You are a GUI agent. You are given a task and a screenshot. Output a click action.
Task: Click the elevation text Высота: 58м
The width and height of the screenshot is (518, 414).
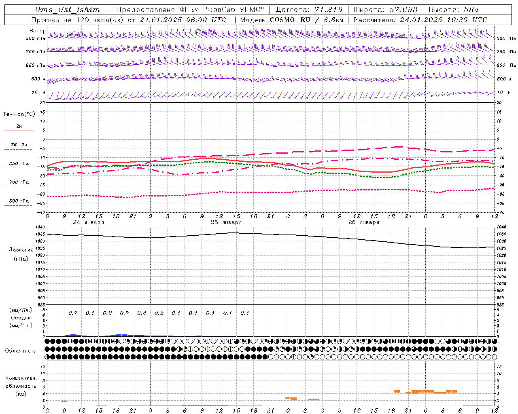(x=453, y=10)
